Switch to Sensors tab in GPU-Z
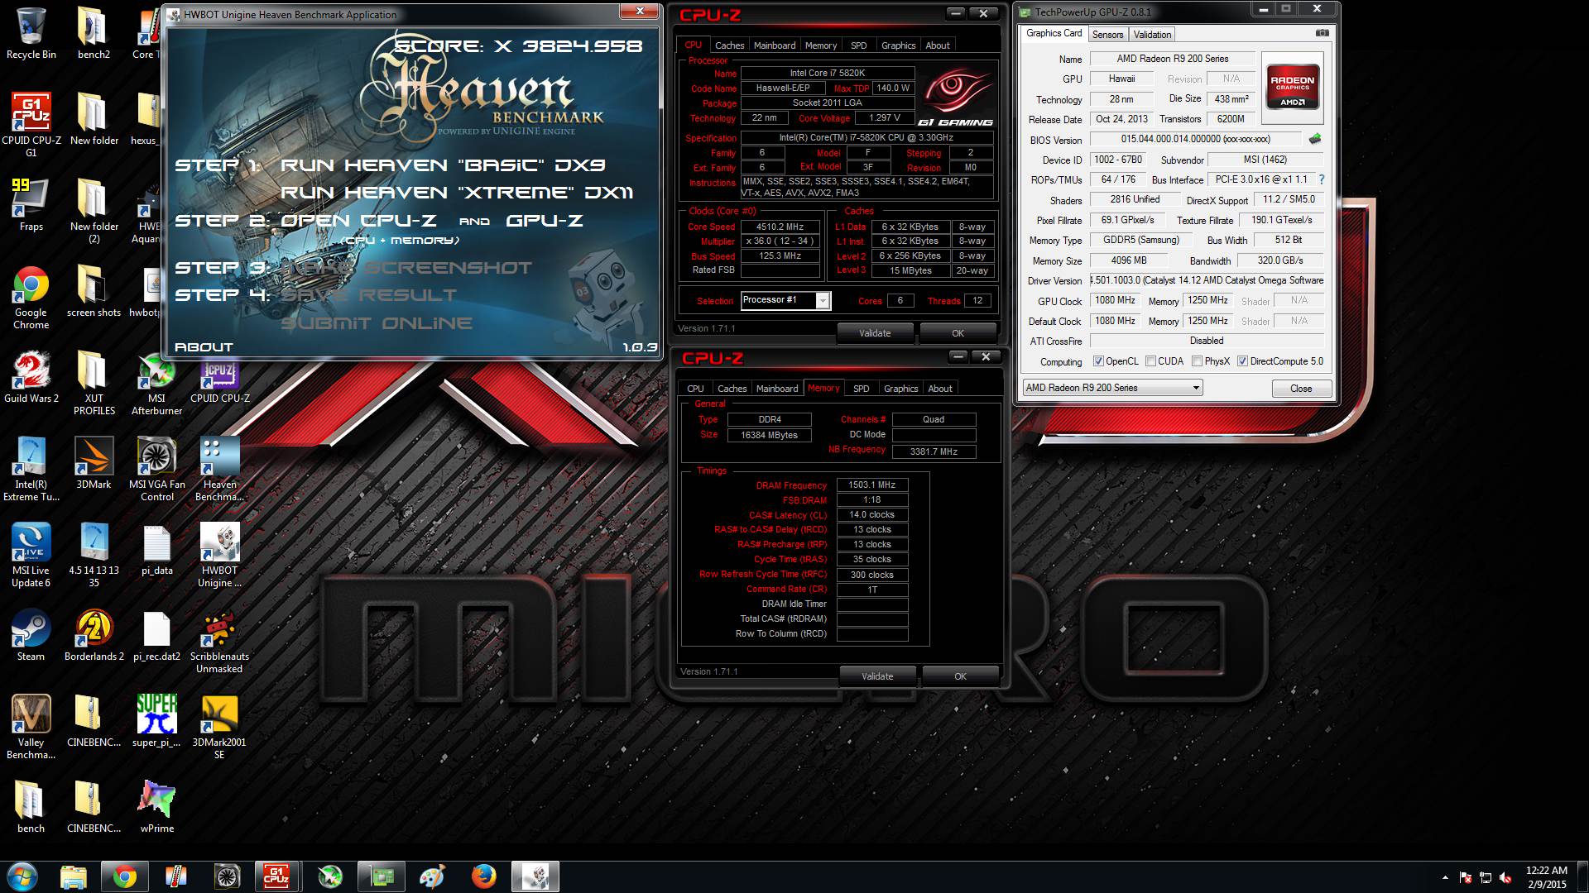 point(1107,35)
